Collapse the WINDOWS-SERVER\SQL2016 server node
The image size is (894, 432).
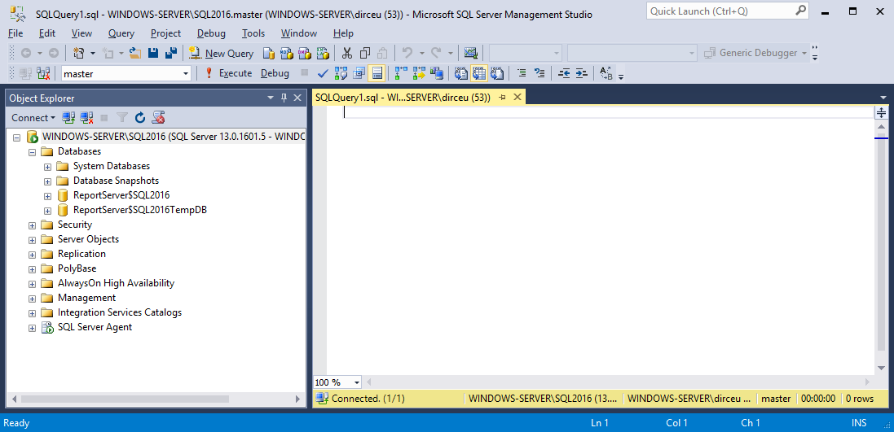tap(16, 137)
